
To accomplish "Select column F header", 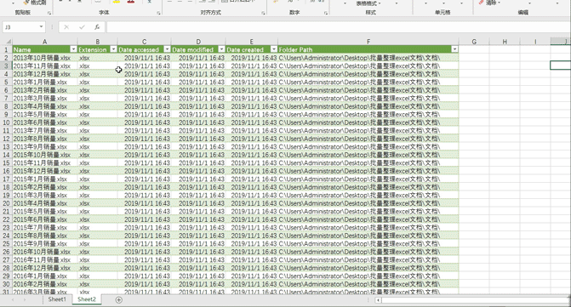I will click(368, 42).
